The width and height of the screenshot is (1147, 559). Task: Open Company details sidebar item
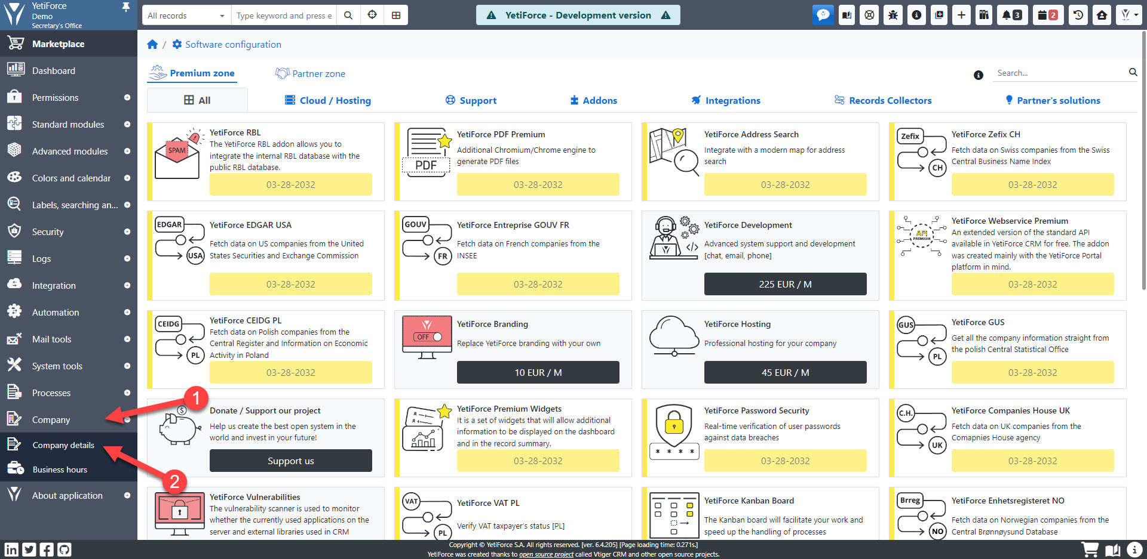tap(69, 445)
